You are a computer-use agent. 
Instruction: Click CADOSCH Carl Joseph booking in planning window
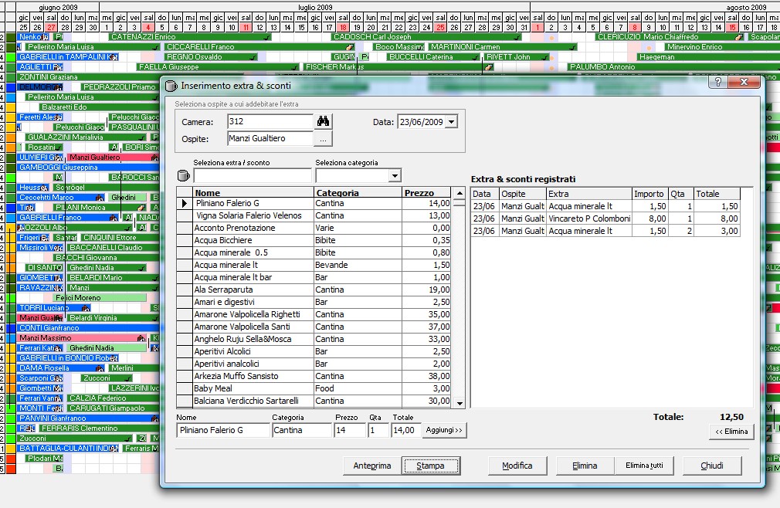[x=426, y=37]
